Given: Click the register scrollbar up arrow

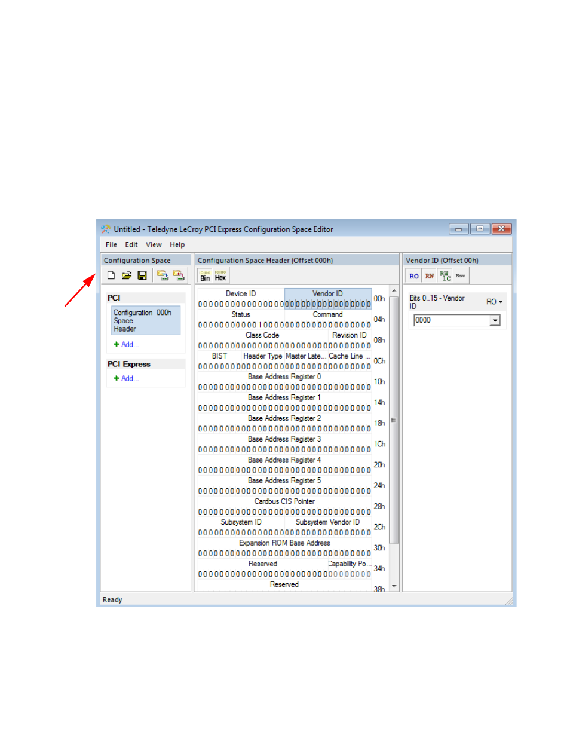Looking at the screenshot, I should (x=394, y=291).
